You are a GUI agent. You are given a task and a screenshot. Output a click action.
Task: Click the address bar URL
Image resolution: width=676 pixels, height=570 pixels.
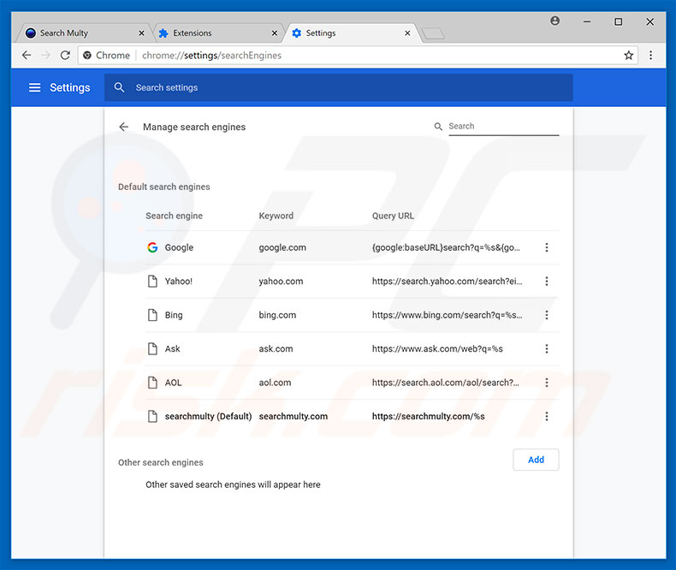211,55
